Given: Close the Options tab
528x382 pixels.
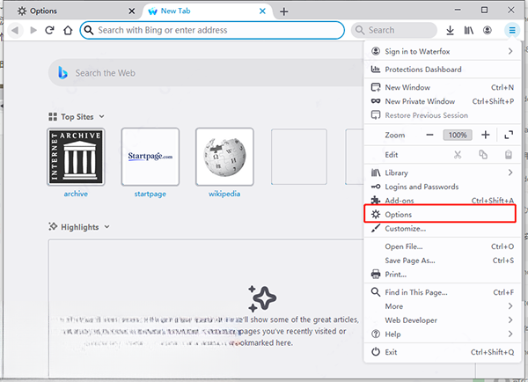Looking at the screenshot, I should [x=132, y=11].
